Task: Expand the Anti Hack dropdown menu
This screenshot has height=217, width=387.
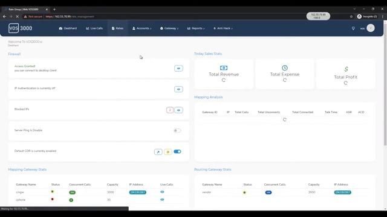Action: [223, 28]
